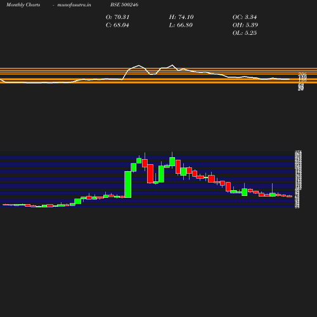Image resolution: width=317 pixels, height=317 pixels.
Task: Click the last red candlestick on the right
Action: tap(289, 196)
